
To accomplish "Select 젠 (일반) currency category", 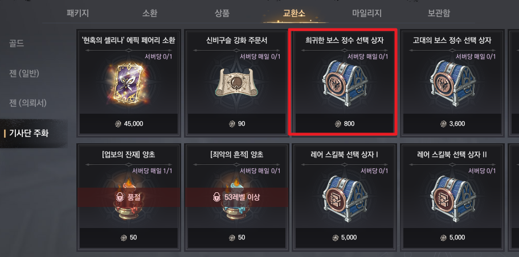I will [24, 73].
